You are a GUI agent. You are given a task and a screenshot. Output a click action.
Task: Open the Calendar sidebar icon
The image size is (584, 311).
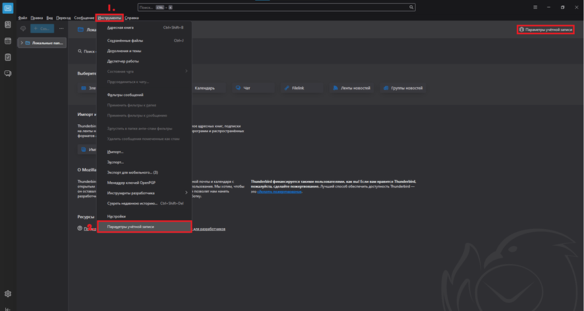tap(8, 41)
